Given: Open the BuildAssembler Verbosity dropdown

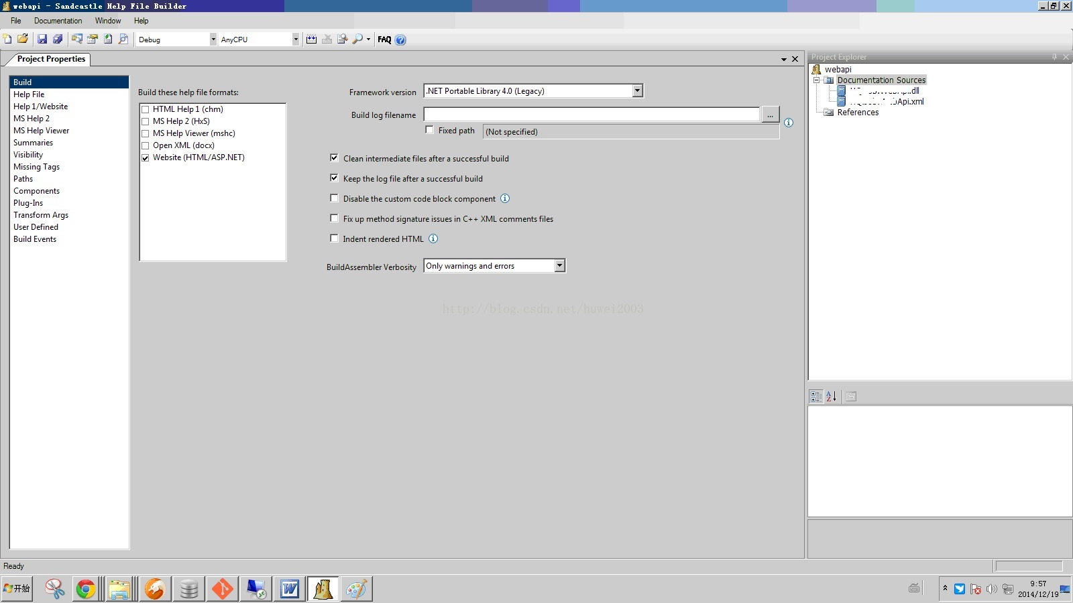Looking at the screenshot, I should pos(559,266).
